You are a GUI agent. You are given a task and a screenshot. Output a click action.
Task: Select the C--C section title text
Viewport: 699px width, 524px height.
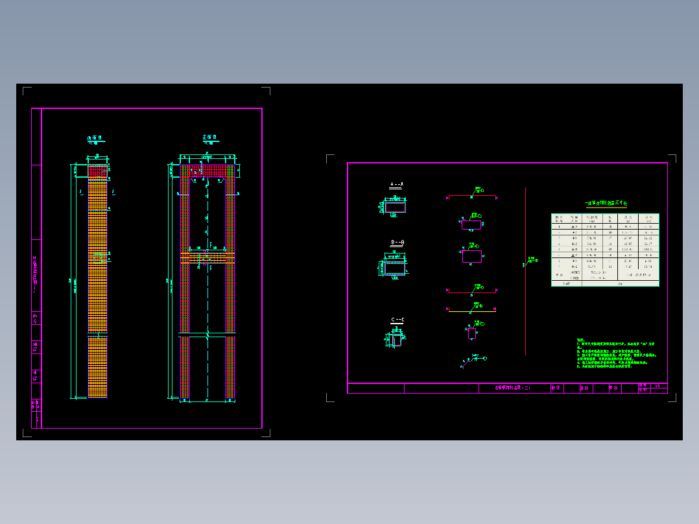397,320
